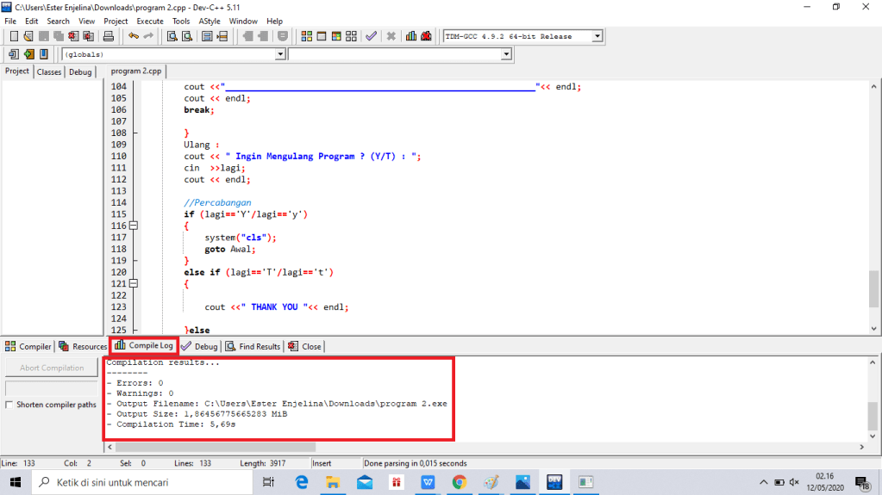
Task: Click the Compile icon with four colored squares
Action: (x=307, y=36)
